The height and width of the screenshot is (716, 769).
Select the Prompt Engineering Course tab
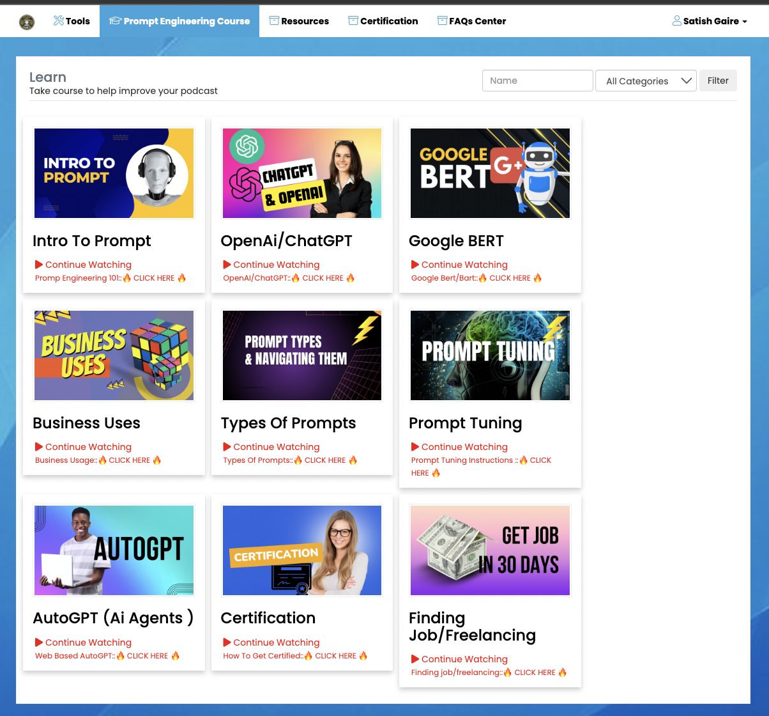179,21
